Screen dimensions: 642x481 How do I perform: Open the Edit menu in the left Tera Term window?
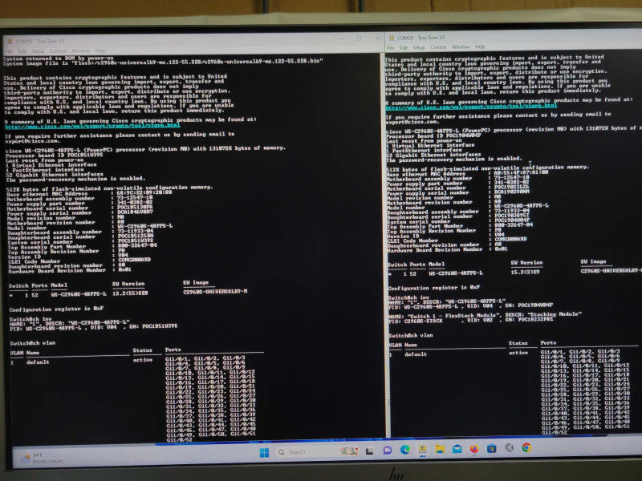point(22,51)
